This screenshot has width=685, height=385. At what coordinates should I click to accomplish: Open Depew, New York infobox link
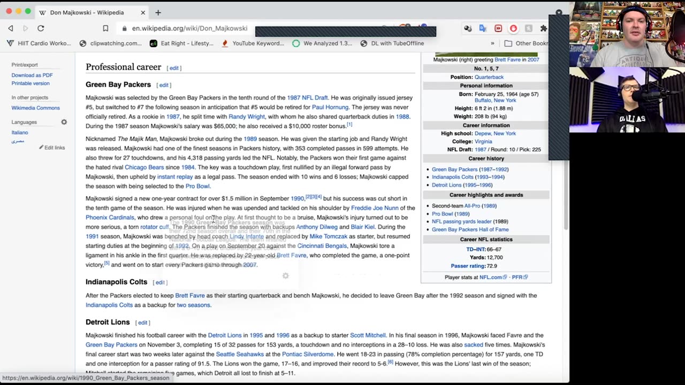tap(495, 134)
